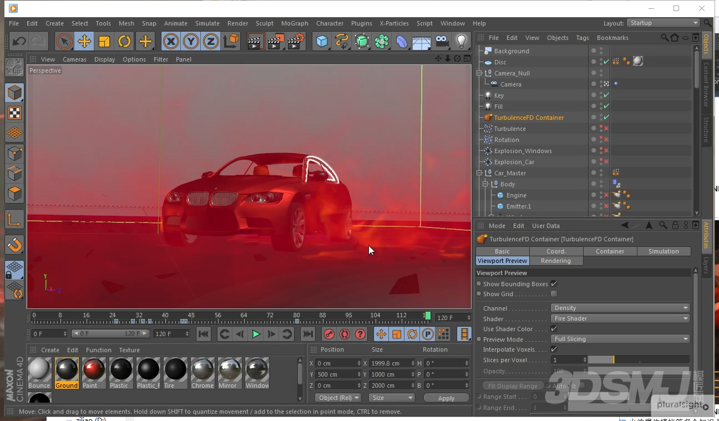719x421 pixels.
Task: Select the Rotate tool
Action: tap(124, 41)
